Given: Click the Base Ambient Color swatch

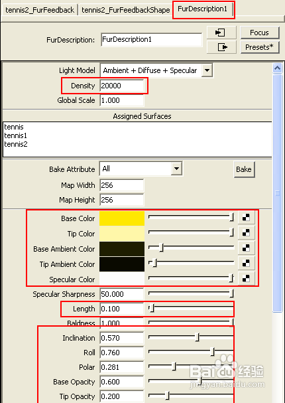Looking at the screenshot, I should 122,249.
